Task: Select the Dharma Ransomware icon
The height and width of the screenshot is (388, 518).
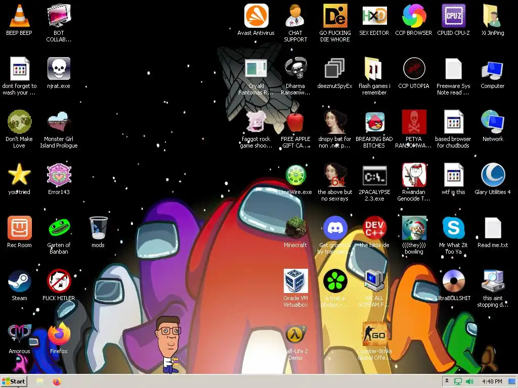Action: click(x=295, y=69)
